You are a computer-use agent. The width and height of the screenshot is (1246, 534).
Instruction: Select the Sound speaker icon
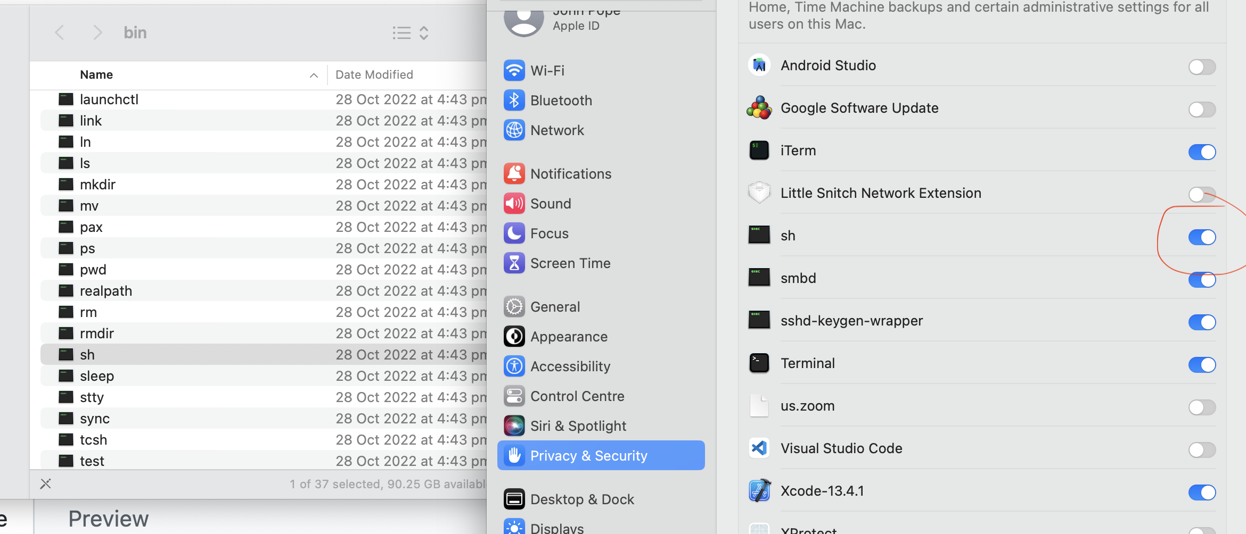coord(514,203)
